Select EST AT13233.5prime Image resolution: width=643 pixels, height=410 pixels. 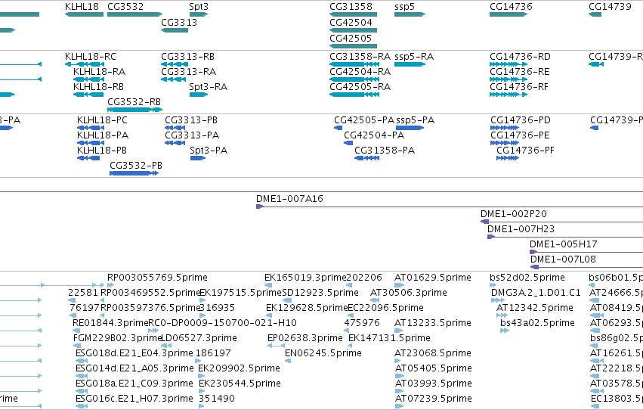[398, 331]
